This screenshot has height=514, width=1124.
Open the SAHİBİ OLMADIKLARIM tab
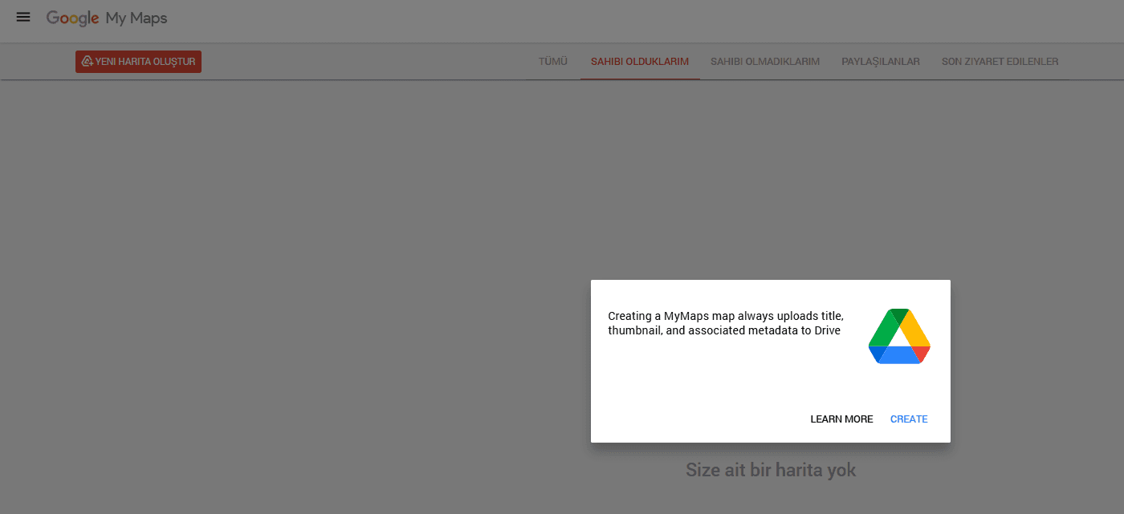point(764,62)
